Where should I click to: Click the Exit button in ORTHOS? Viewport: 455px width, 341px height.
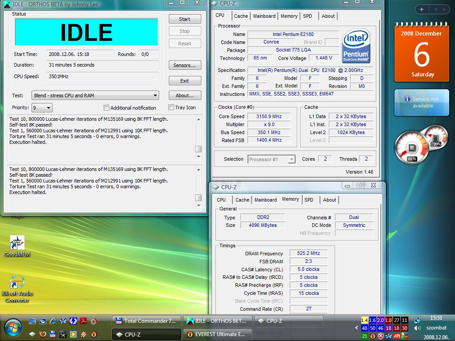[x=185, y=81]
